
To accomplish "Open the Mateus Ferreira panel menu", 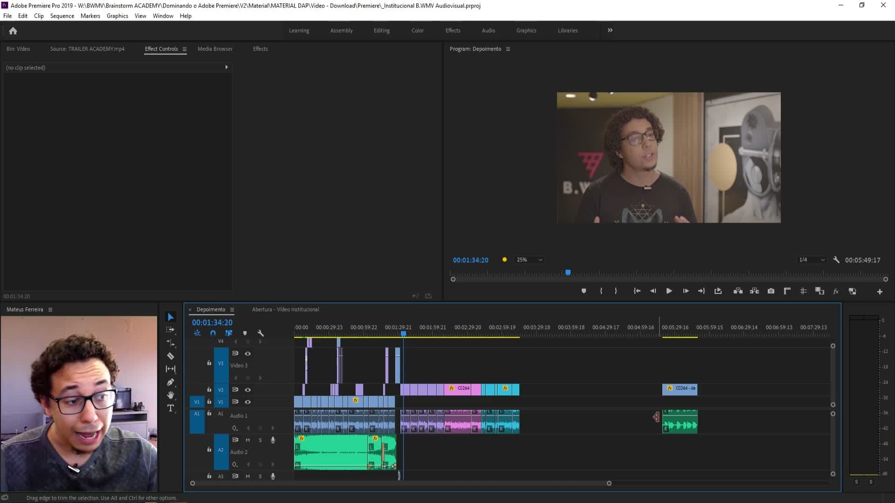I will point(50,310).
